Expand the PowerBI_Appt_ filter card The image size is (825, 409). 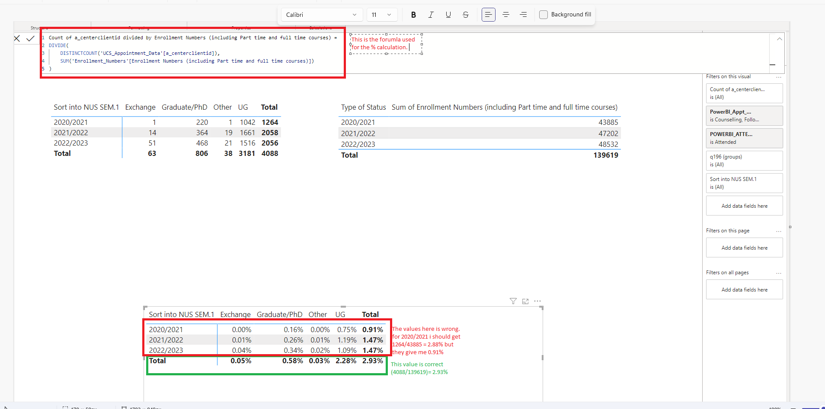744,116
